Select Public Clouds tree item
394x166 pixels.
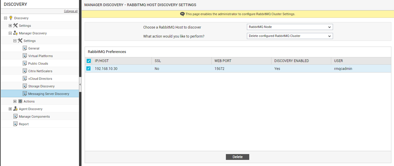38,63
